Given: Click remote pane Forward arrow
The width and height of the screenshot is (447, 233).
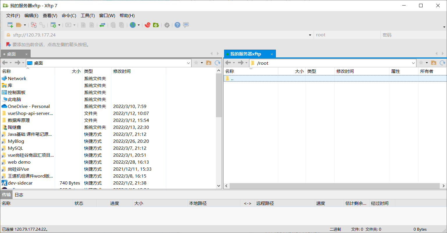Looking at the screenshot, I should (241, 63).
